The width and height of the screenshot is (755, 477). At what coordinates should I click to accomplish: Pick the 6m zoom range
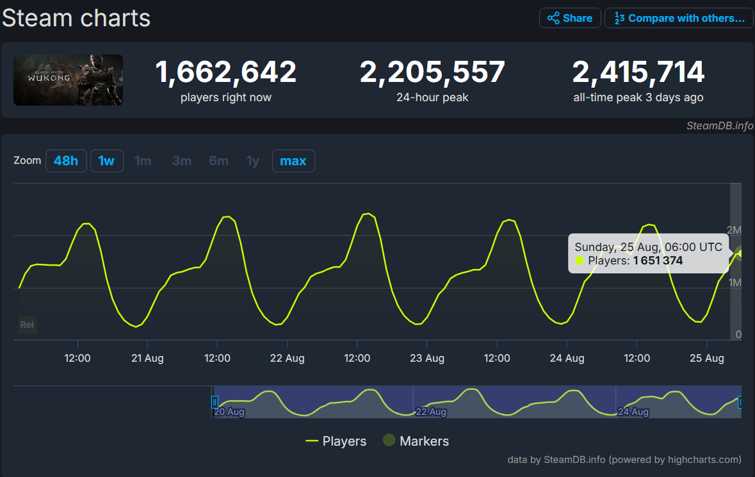[x=218, y=161]
